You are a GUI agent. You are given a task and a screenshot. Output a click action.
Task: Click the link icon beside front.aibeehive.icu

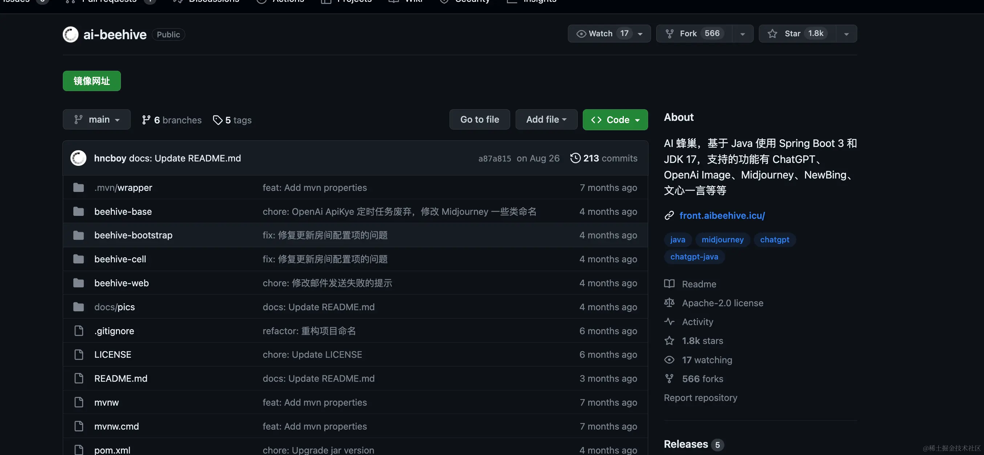[669, 216]
